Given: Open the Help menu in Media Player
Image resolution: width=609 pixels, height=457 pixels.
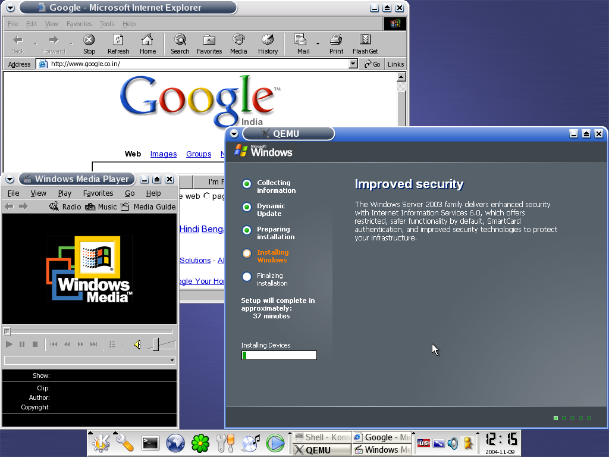Looking at the screenshot, I should 153,193.
